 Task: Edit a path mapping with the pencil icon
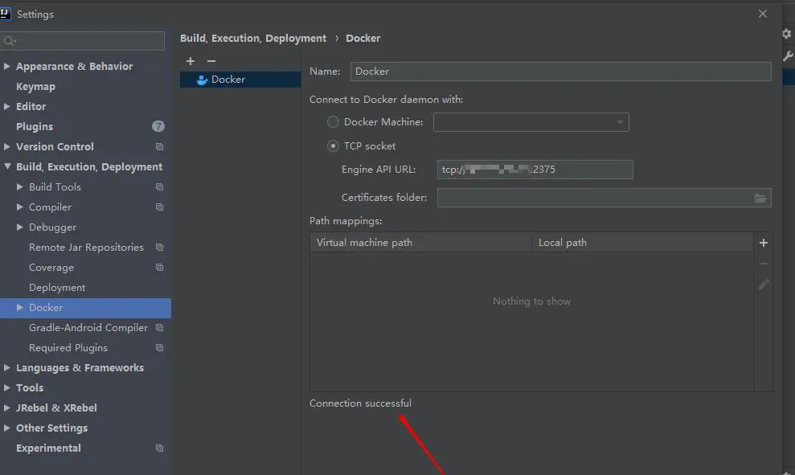(763, 284)
